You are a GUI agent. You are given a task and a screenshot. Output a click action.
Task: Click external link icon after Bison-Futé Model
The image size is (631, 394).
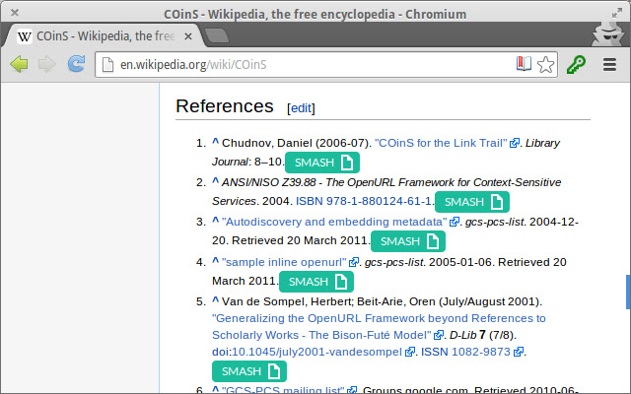[439, 335]
